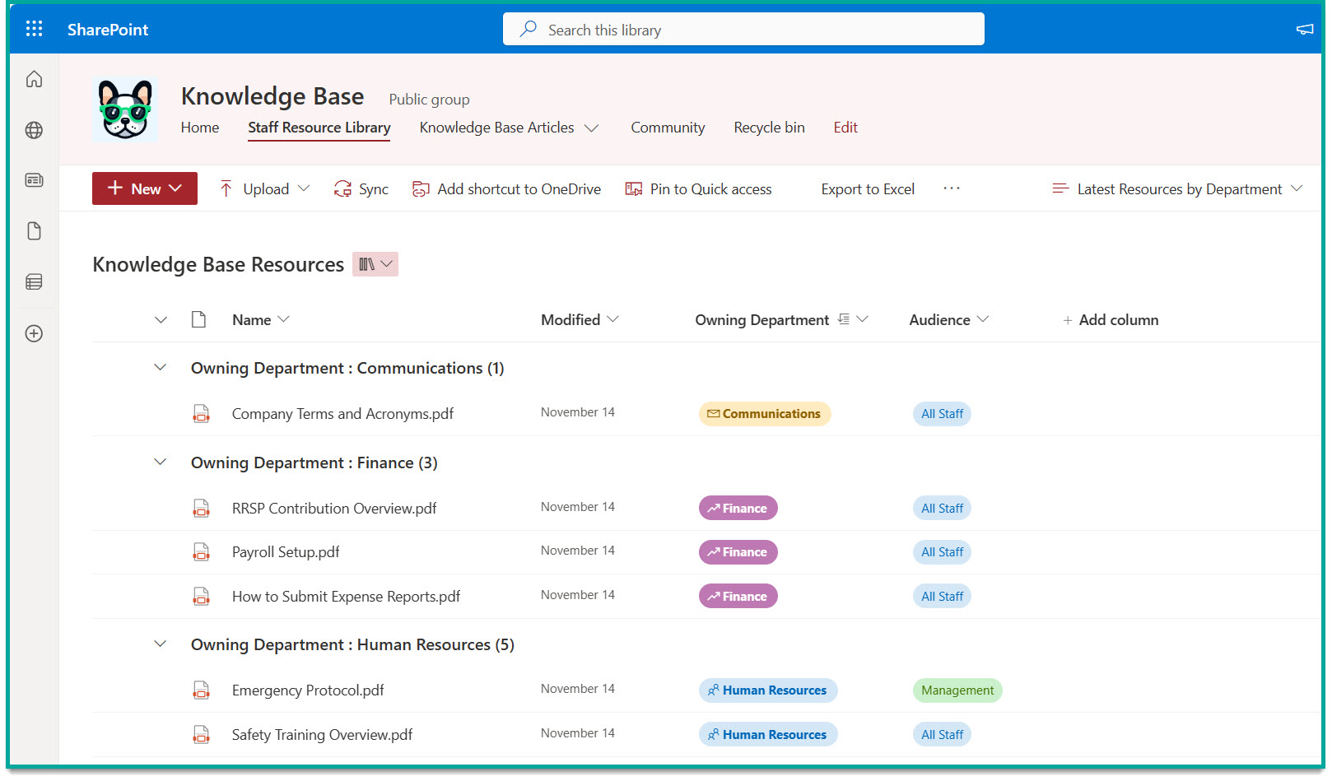Open the news icon in the left sidebar

[34, 180]
